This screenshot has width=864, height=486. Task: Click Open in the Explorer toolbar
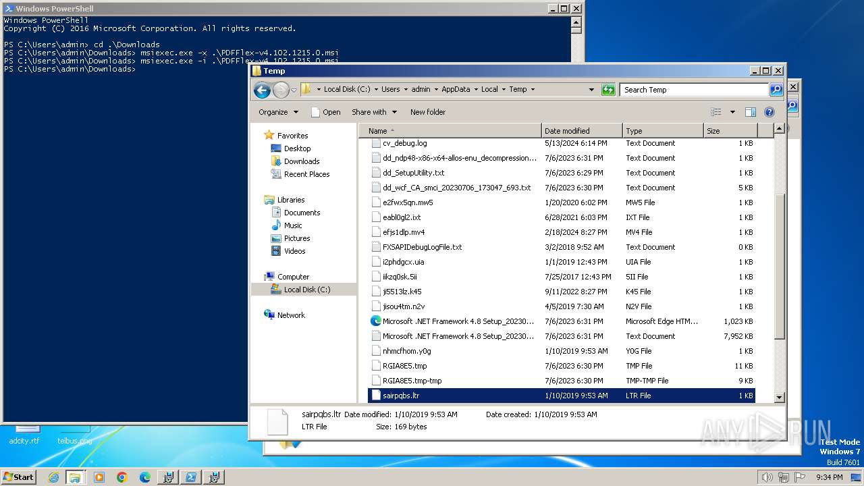pyautogui.click(x=325, y=112)
